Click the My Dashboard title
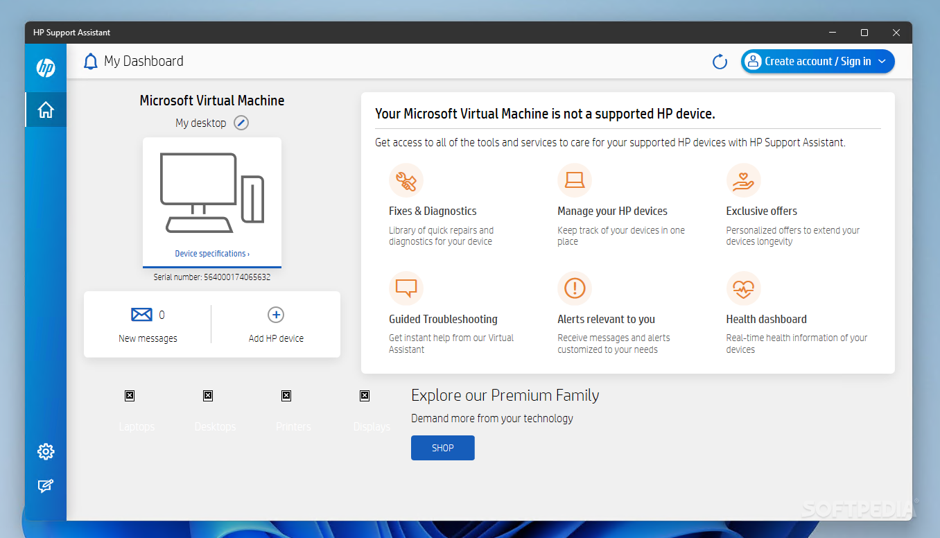The width and height of the screenshot is (940, 538). [143, 61]
